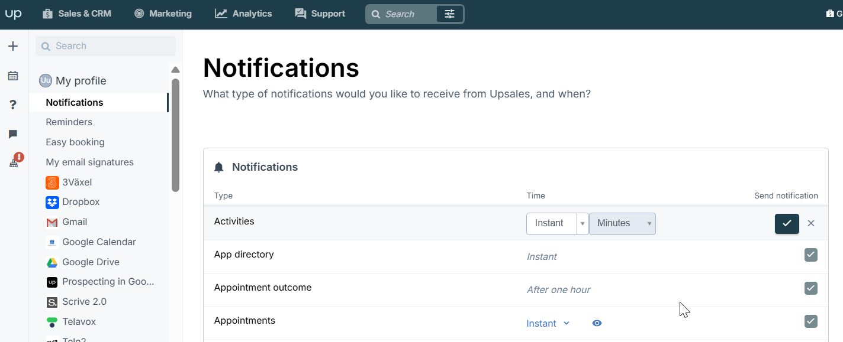843x342 pixels.
Task: Open the icon with red alert badge
Action: 15,161
